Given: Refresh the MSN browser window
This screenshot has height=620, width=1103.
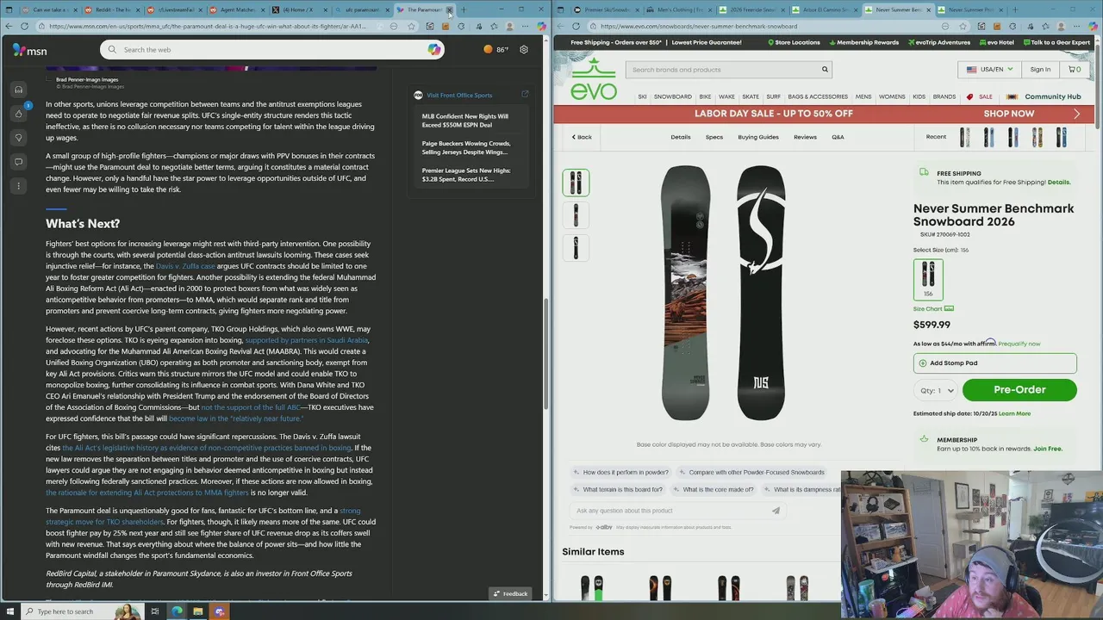Looking at the screenshot, I should [24, 26].
